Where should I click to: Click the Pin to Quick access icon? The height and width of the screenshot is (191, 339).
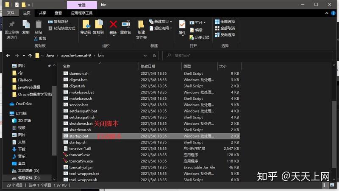tap(12, 25)
